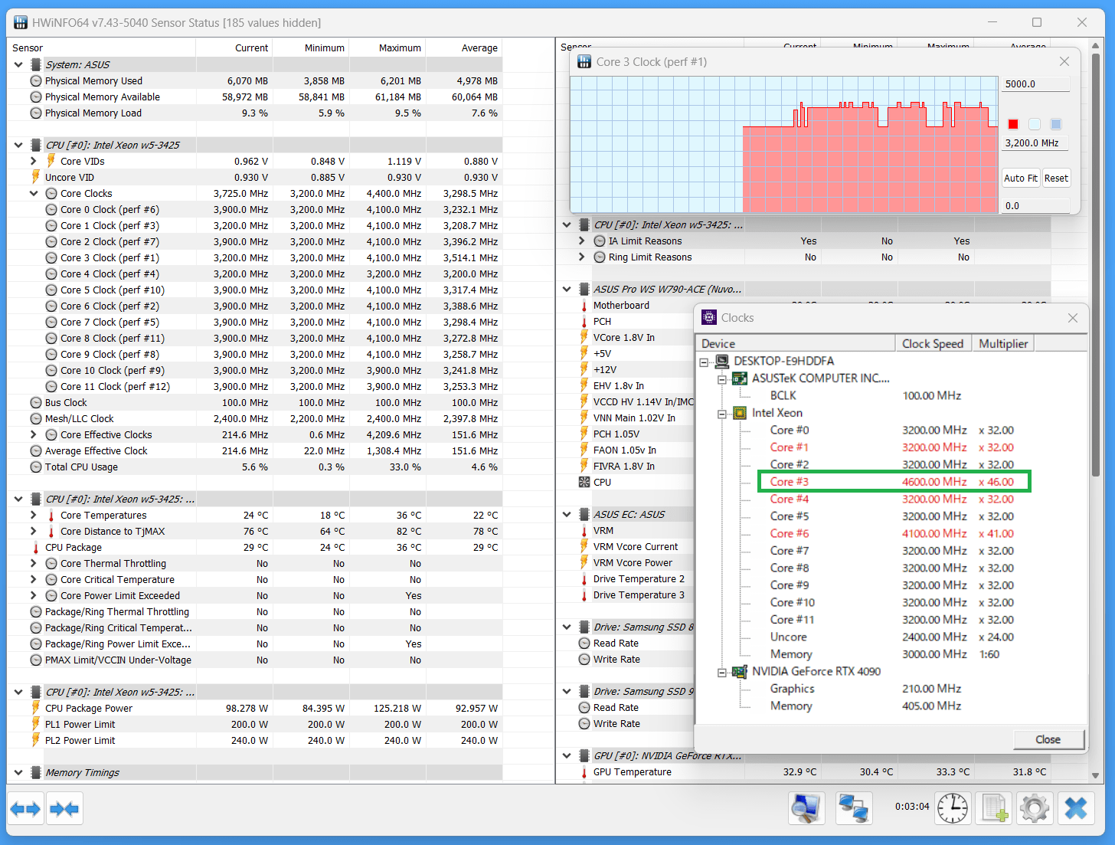Click the HWiNFO64 title bar app icon

pyautogui.click(x=21, y=22)
